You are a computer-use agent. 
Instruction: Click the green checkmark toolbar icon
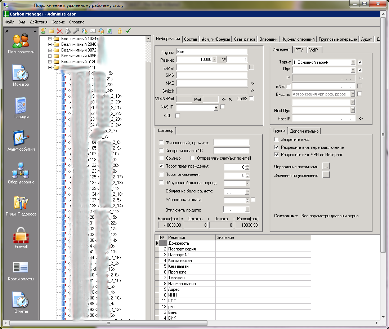pos(128,31)
